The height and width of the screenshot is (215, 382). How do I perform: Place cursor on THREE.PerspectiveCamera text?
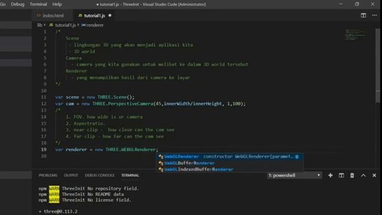pos(122,103)
